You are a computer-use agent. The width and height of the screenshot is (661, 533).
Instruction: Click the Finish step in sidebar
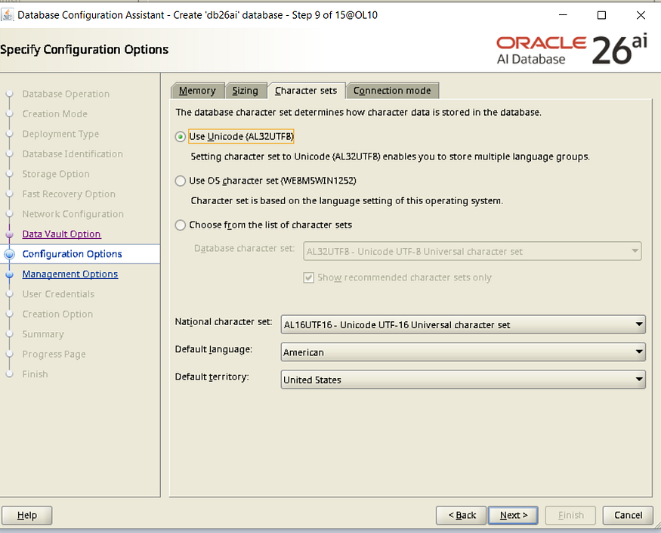[x=35, y=374]
